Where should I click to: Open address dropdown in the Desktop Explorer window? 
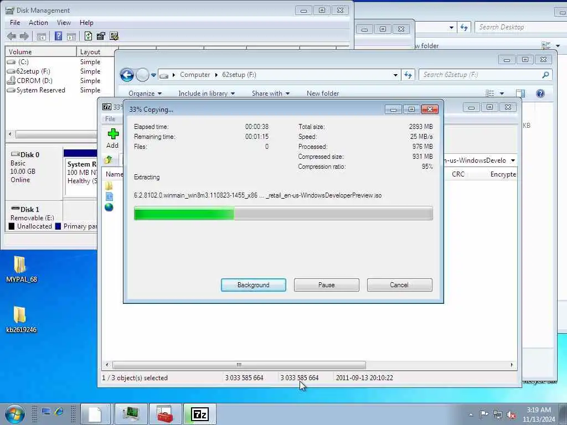(x=451, y=28)
